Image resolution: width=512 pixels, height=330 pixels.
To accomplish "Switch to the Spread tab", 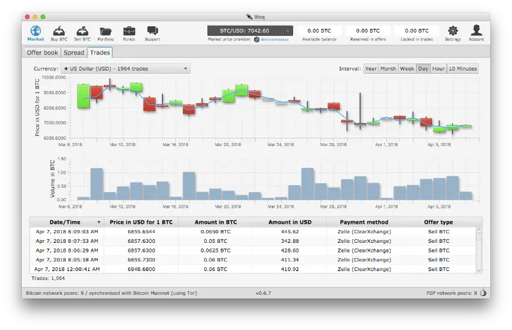I will click(74, 53).
